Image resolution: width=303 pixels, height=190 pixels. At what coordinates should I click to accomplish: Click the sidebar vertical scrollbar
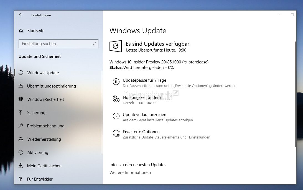tap(102, 112)
